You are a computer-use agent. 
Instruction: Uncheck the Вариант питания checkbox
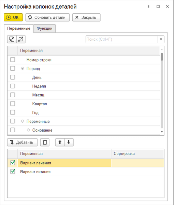click(x=13, y=172)
